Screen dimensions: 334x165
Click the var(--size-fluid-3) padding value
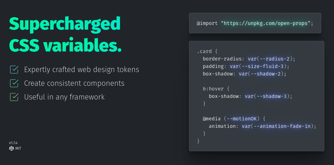pyautogui.click(x=260, y=66)
